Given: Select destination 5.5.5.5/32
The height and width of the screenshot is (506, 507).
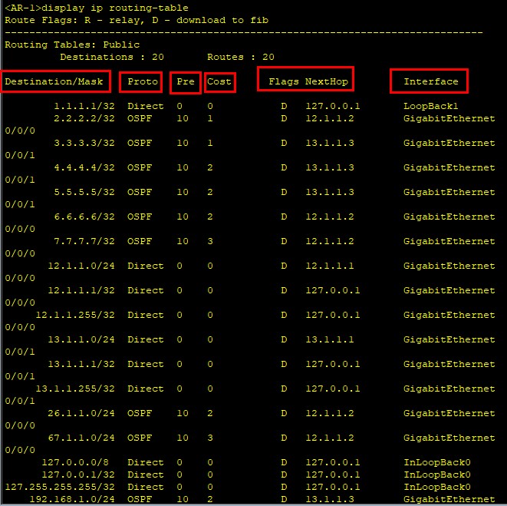Looking at the screenshot, I should [x=84, y=192].
